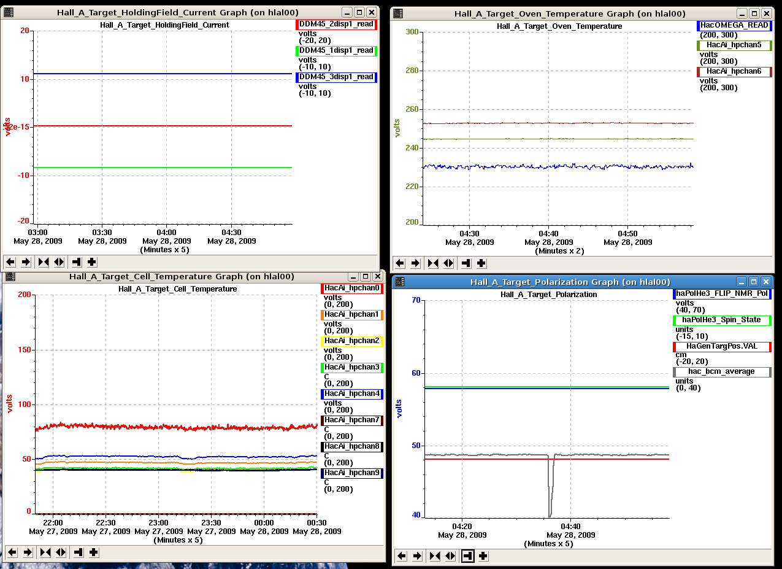Select hac_bcm_average legend entry

(x=722, y=372)
